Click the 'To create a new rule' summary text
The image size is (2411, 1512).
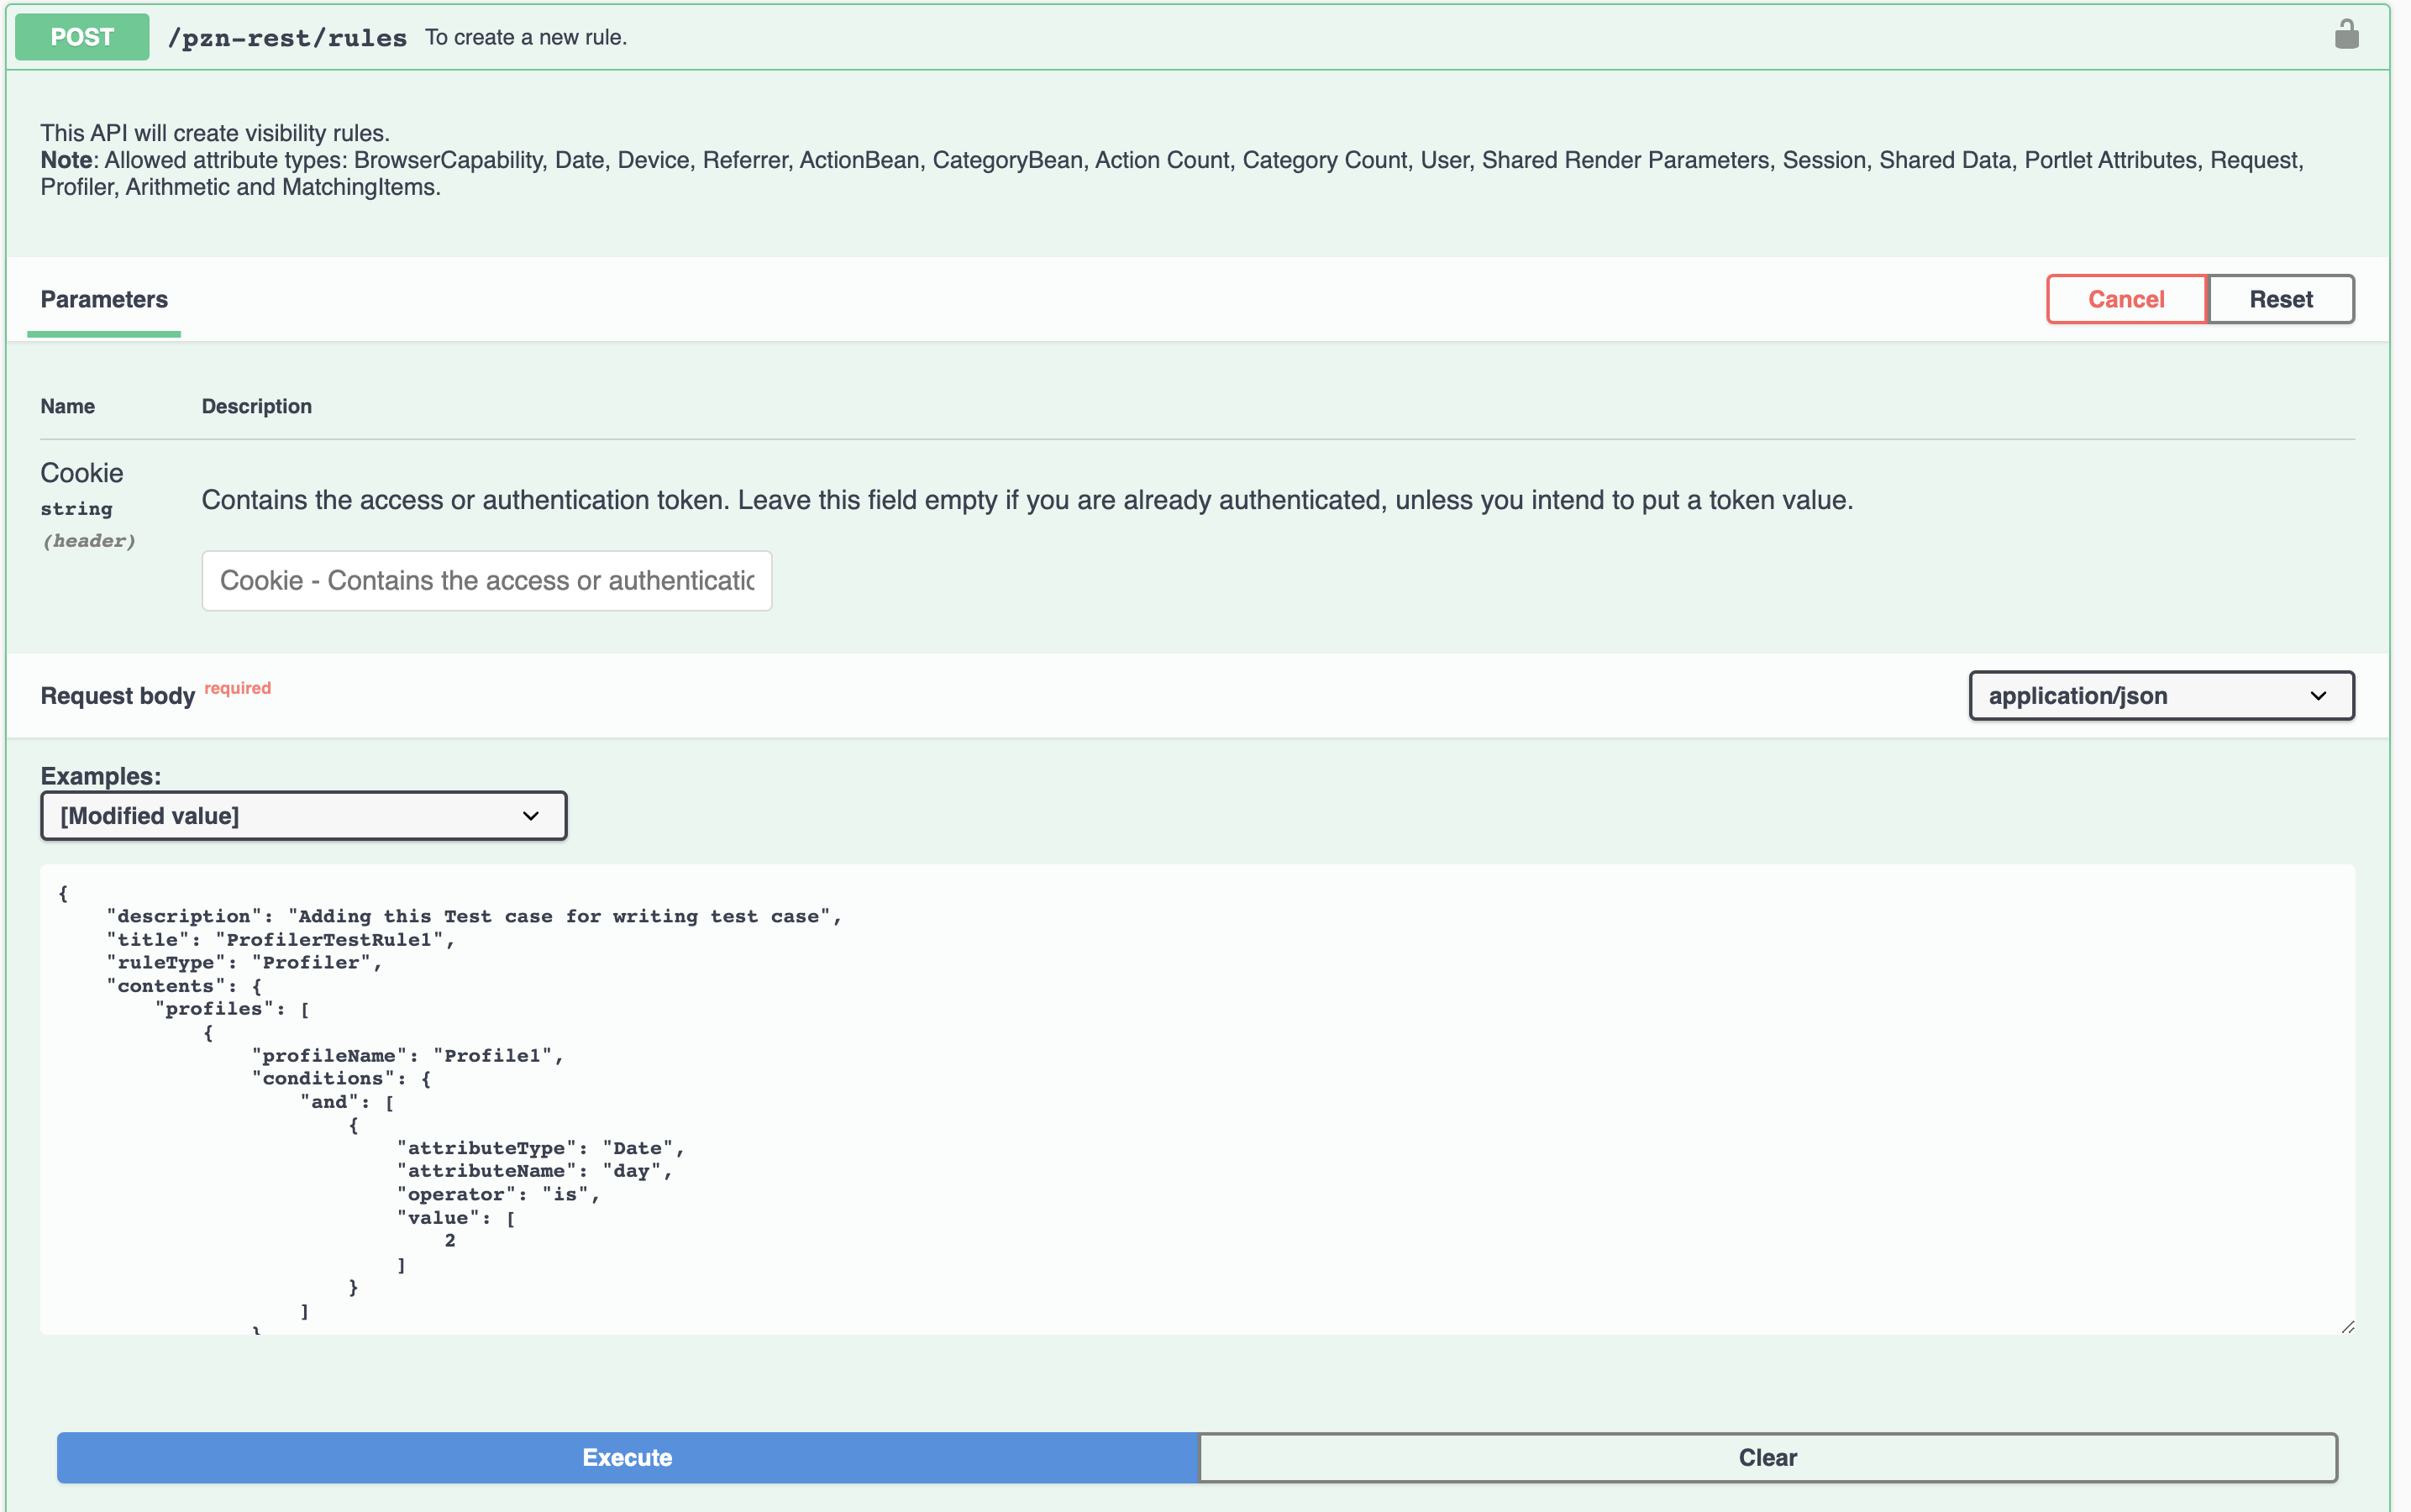coord(525,37)
